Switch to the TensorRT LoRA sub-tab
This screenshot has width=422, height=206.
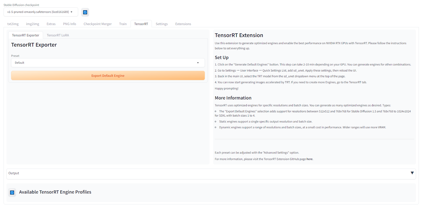click(58, 35)
